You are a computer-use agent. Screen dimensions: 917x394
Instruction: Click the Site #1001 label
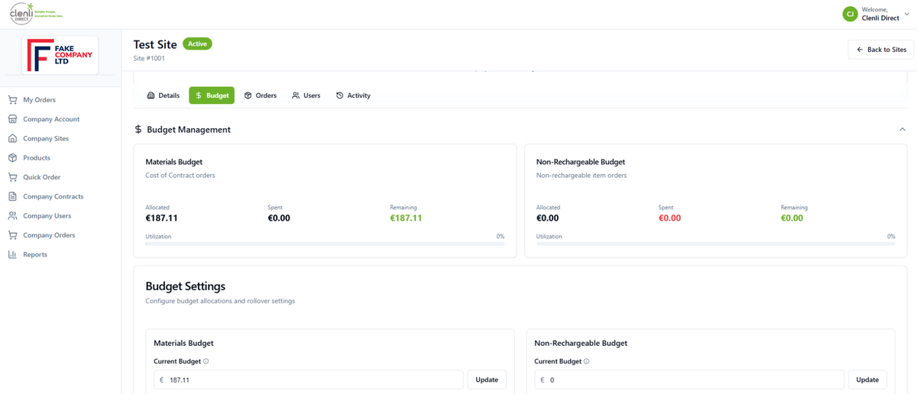(149, 58)
